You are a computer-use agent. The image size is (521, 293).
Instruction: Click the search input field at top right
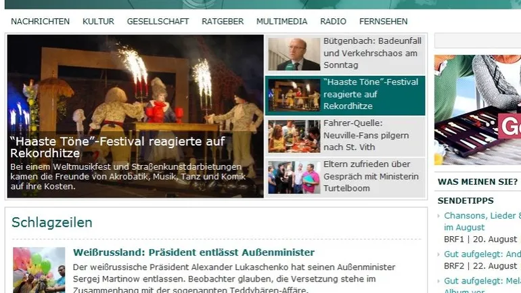[478, 41]
